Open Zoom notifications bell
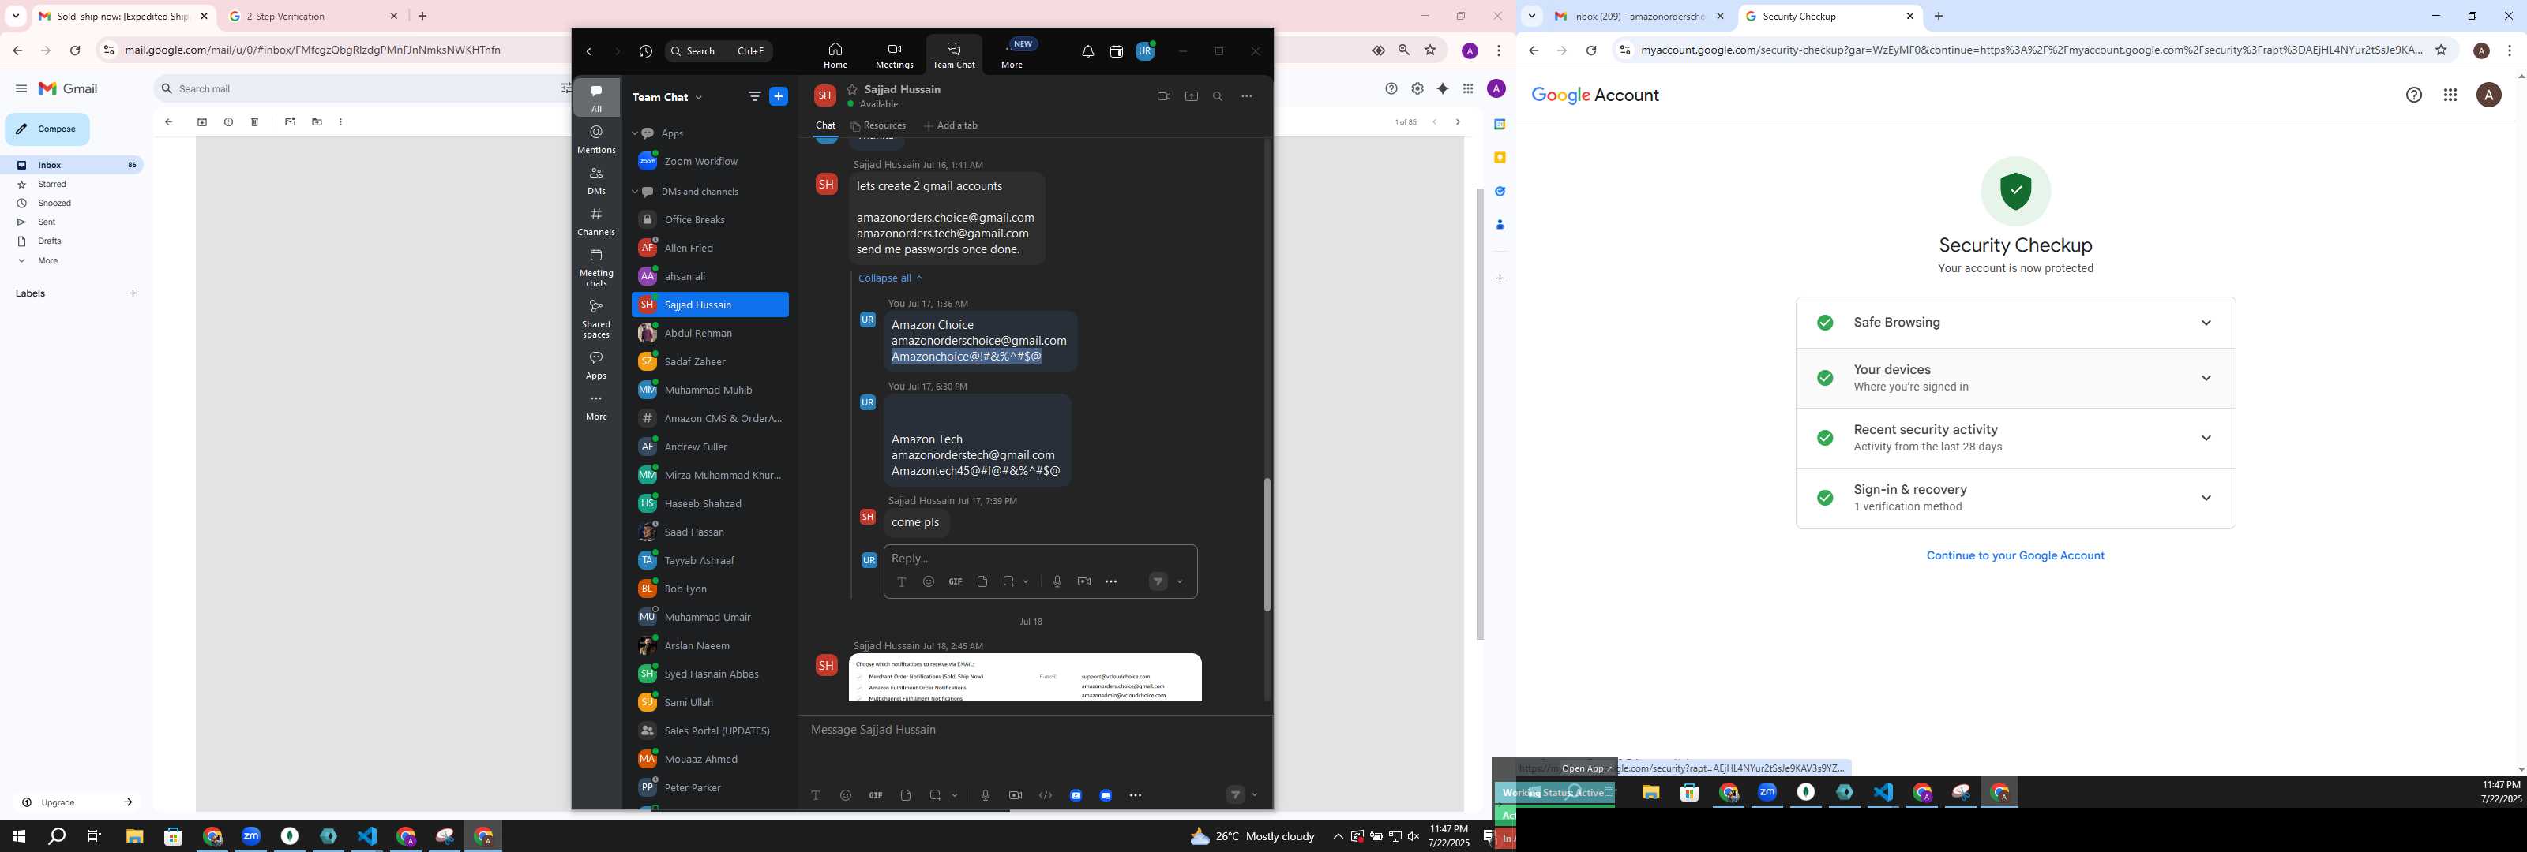This screenshot has width=2527, height=852. [1088, 52]
